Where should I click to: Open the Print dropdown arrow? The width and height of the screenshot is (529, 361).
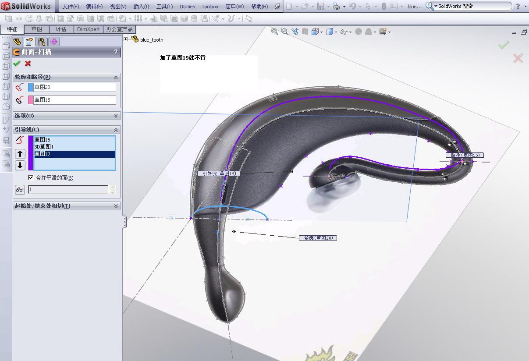point(344,7)
